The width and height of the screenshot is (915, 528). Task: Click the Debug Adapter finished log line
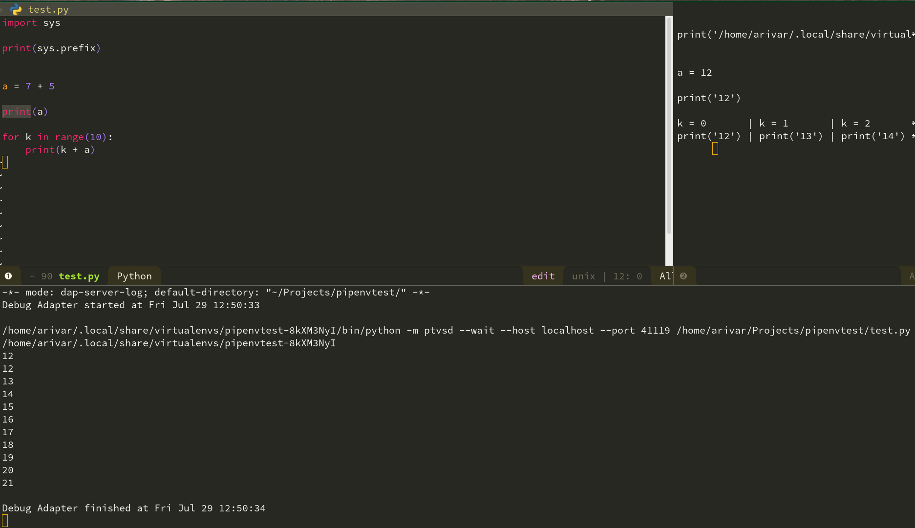[134, 508]
